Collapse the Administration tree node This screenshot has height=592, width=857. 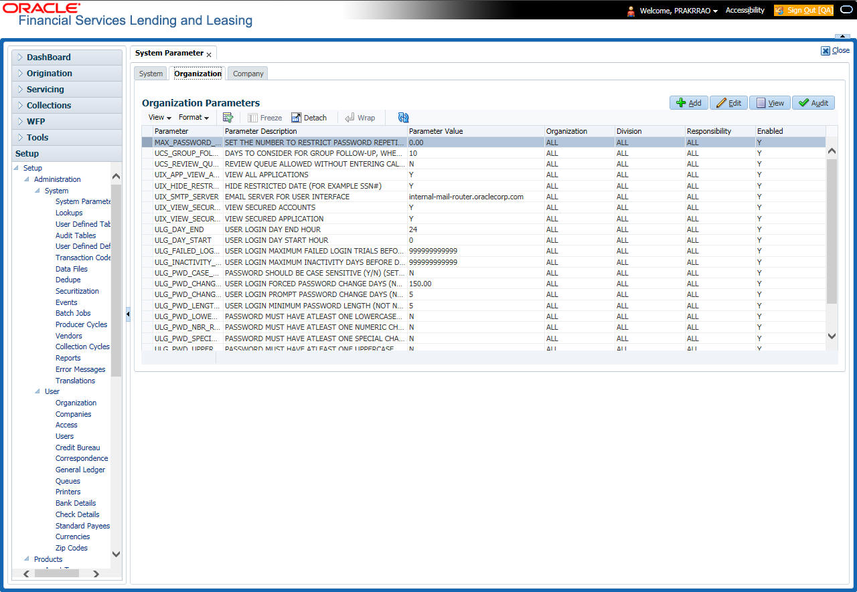27,179
